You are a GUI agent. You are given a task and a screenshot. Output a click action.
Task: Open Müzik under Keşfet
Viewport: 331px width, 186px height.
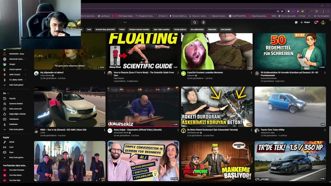click(9, 142)
